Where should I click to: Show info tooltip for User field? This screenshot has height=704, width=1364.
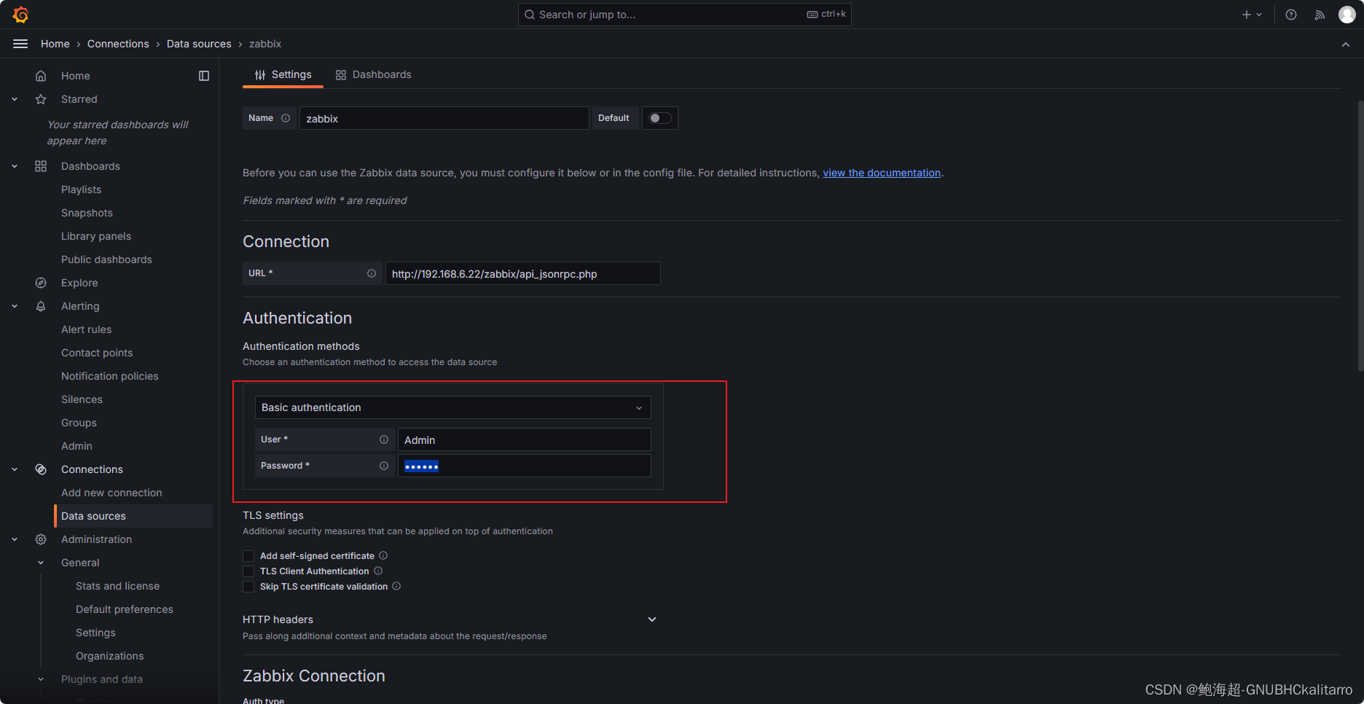tap(384, 439)
